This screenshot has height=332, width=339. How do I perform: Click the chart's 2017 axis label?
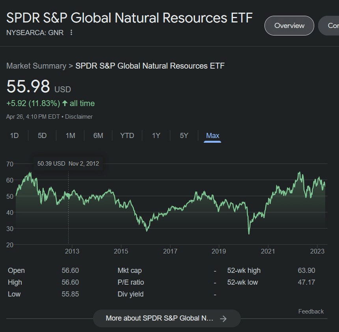(x=170, y=251)
